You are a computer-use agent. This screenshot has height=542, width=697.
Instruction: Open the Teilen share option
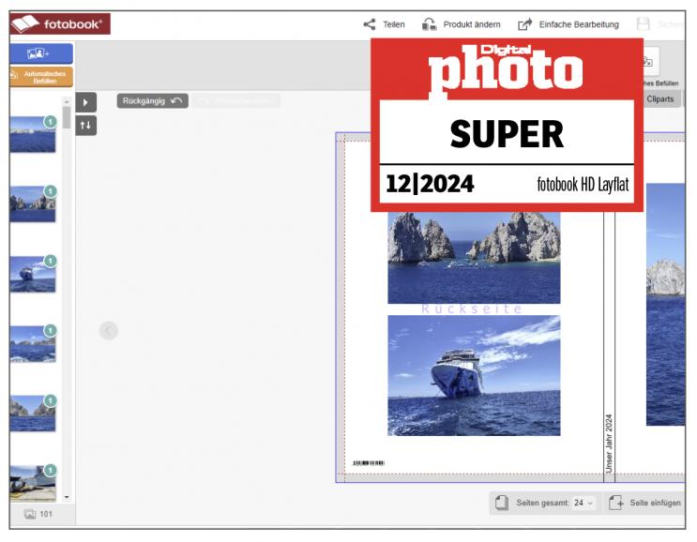tap(385, 24)
